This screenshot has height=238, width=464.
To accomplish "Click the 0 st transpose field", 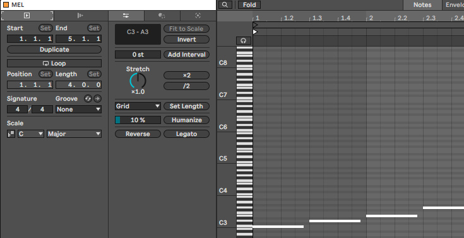I will (138, 55).
